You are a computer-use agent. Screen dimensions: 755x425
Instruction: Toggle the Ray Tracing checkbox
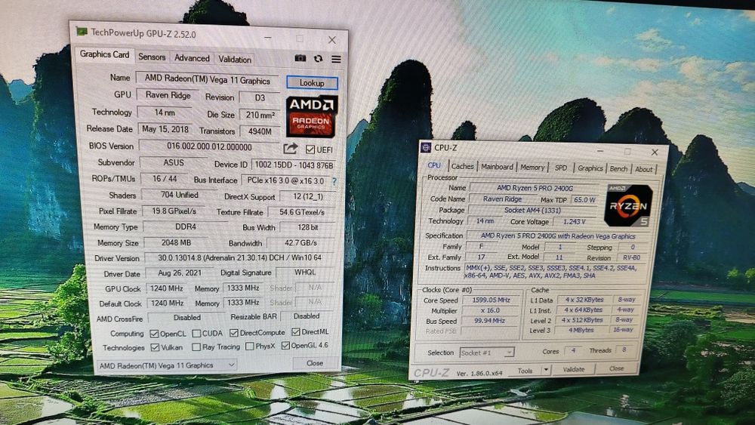(196, 346)
